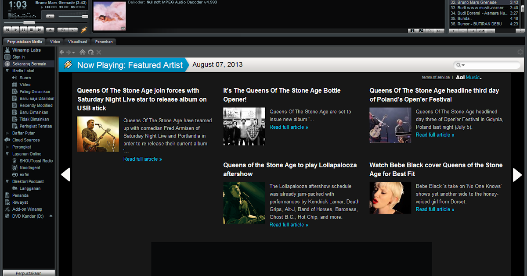Skip to the next track
527x276 pixels.
coord(40,30)
